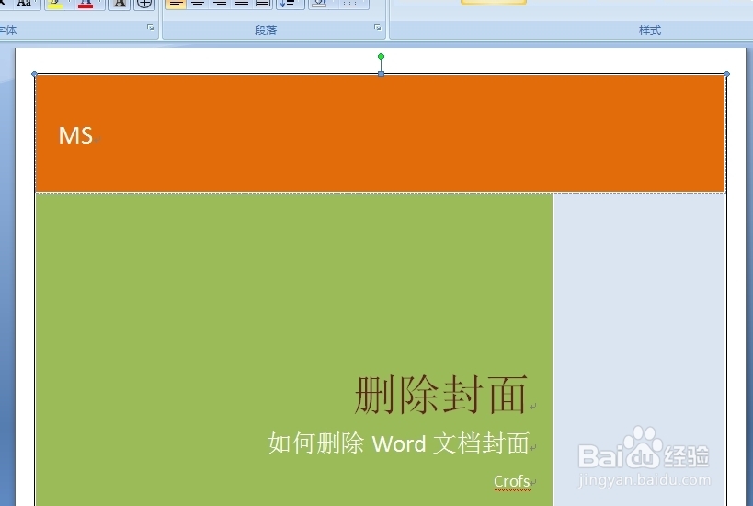753x506 pixels.
Task: Align text right
Action: point(220,4)
